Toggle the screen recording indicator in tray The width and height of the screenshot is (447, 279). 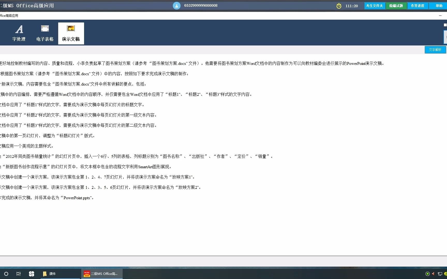point(427,274)
